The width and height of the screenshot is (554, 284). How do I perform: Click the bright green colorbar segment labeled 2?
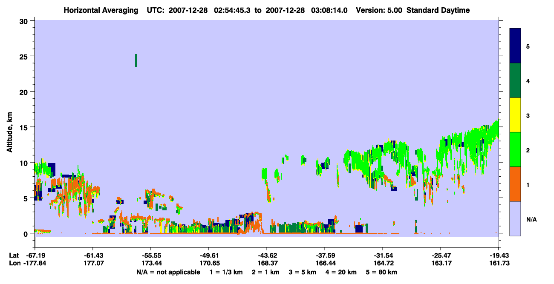pos(515,149)
